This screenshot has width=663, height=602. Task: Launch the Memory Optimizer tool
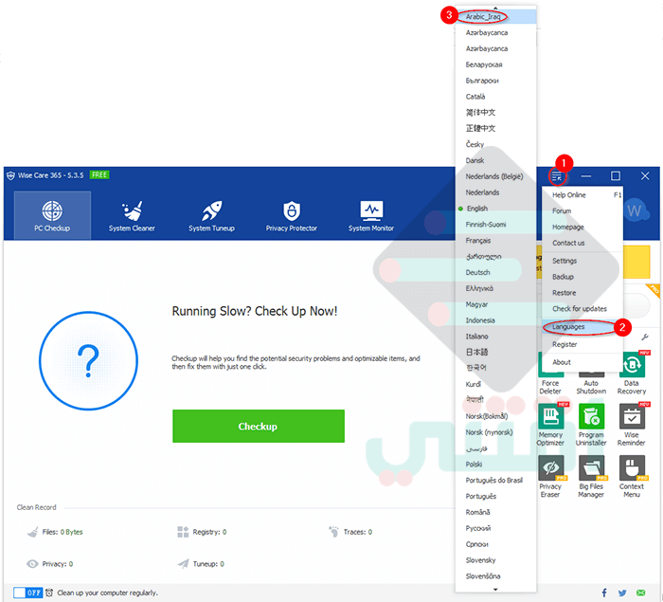point(550,425)
